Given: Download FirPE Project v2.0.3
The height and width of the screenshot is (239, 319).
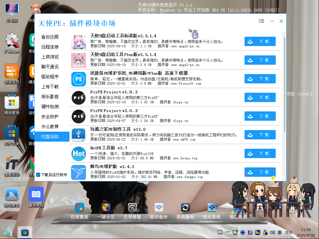Looking at the screenshot, I should (x=260, y=116).
